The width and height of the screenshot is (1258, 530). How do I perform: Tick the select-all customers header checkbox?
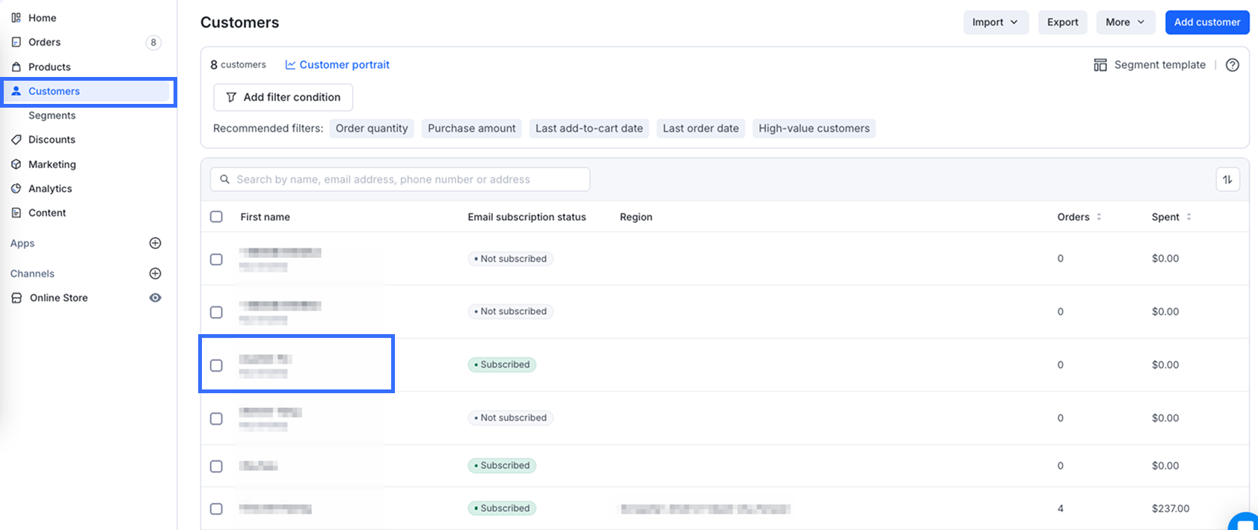click(x=216, y=217)
